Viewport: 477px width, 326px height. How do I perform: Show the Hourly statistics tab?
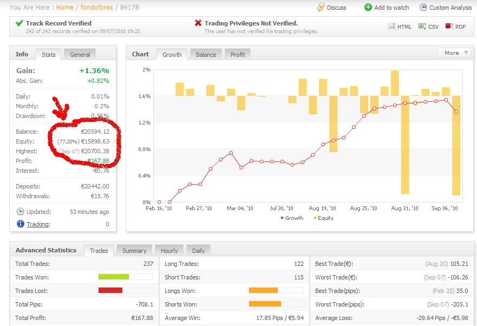click(169, 251)
